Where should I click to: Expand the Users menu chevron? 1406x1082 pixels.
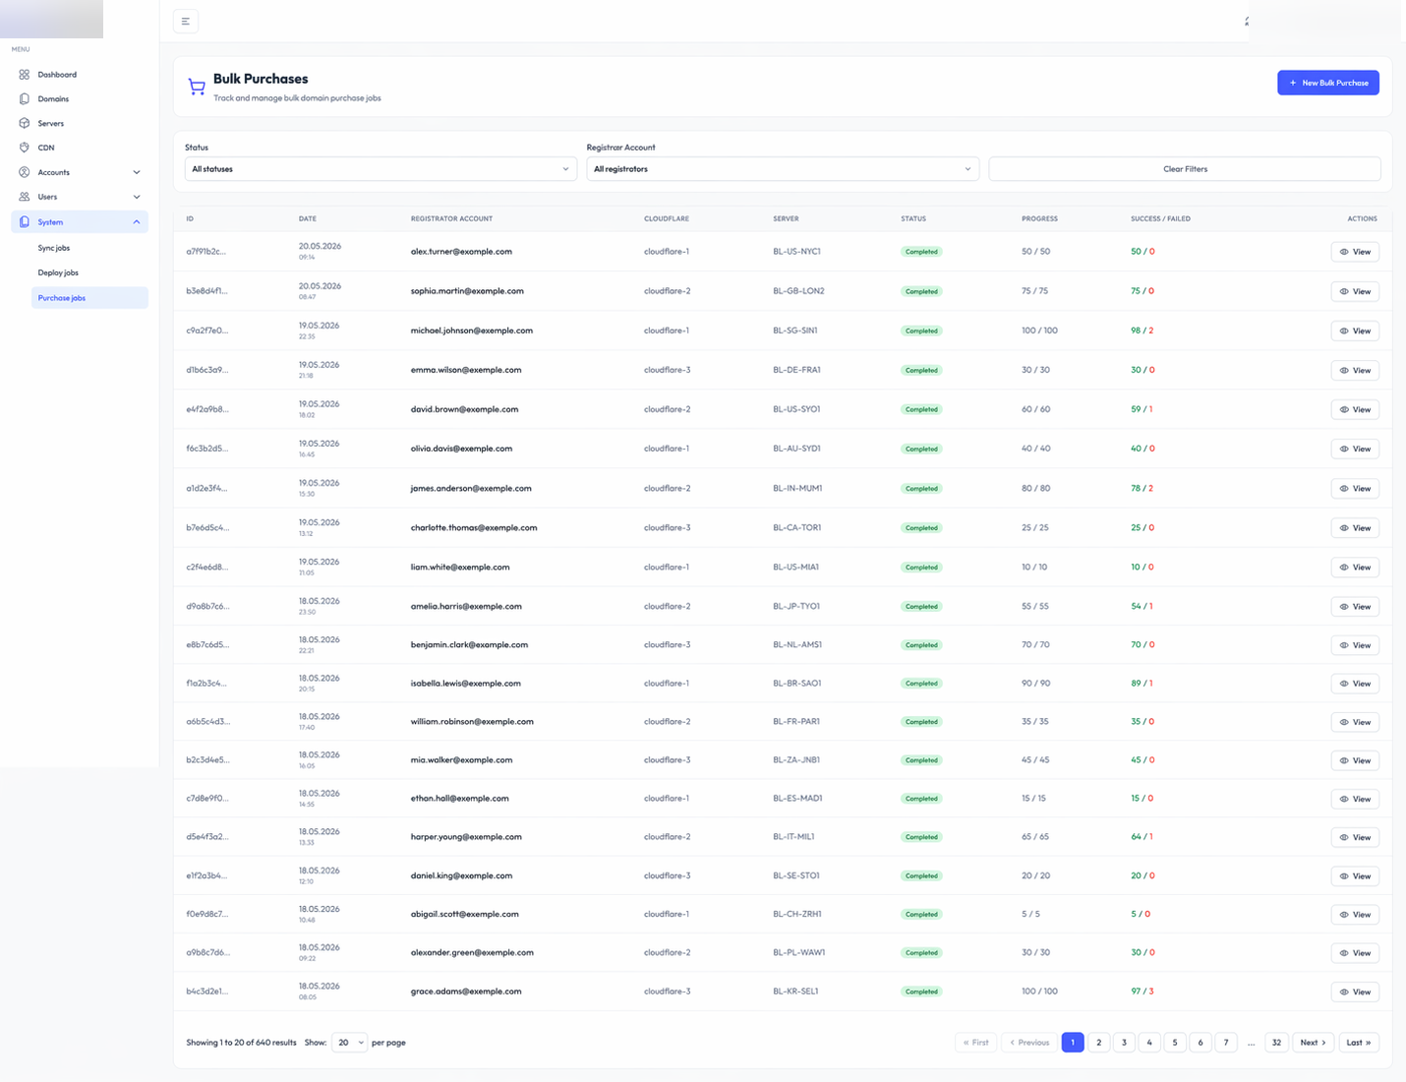(137, 197)
